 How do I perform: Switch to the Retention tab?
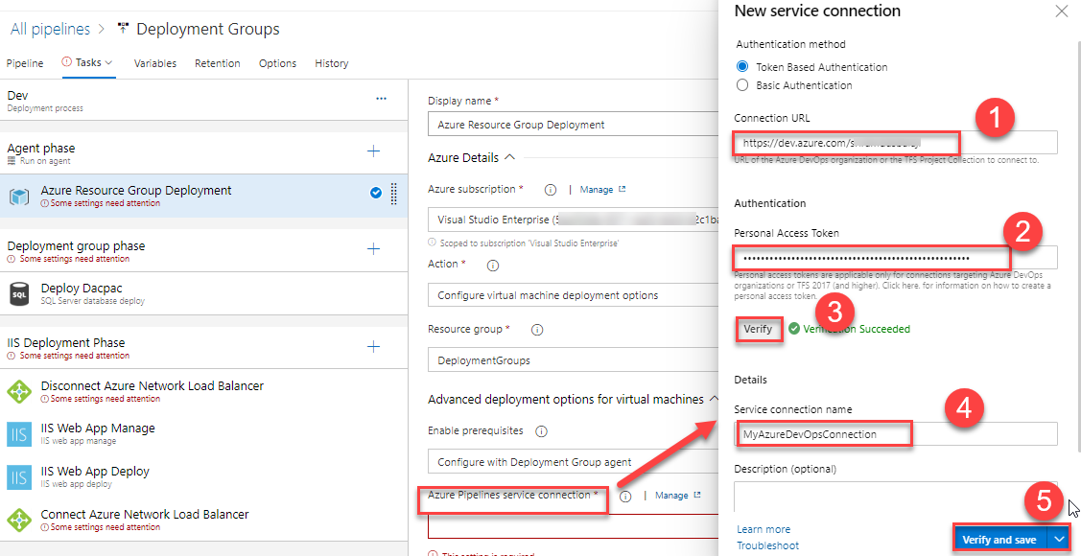[x=217, y=63]
